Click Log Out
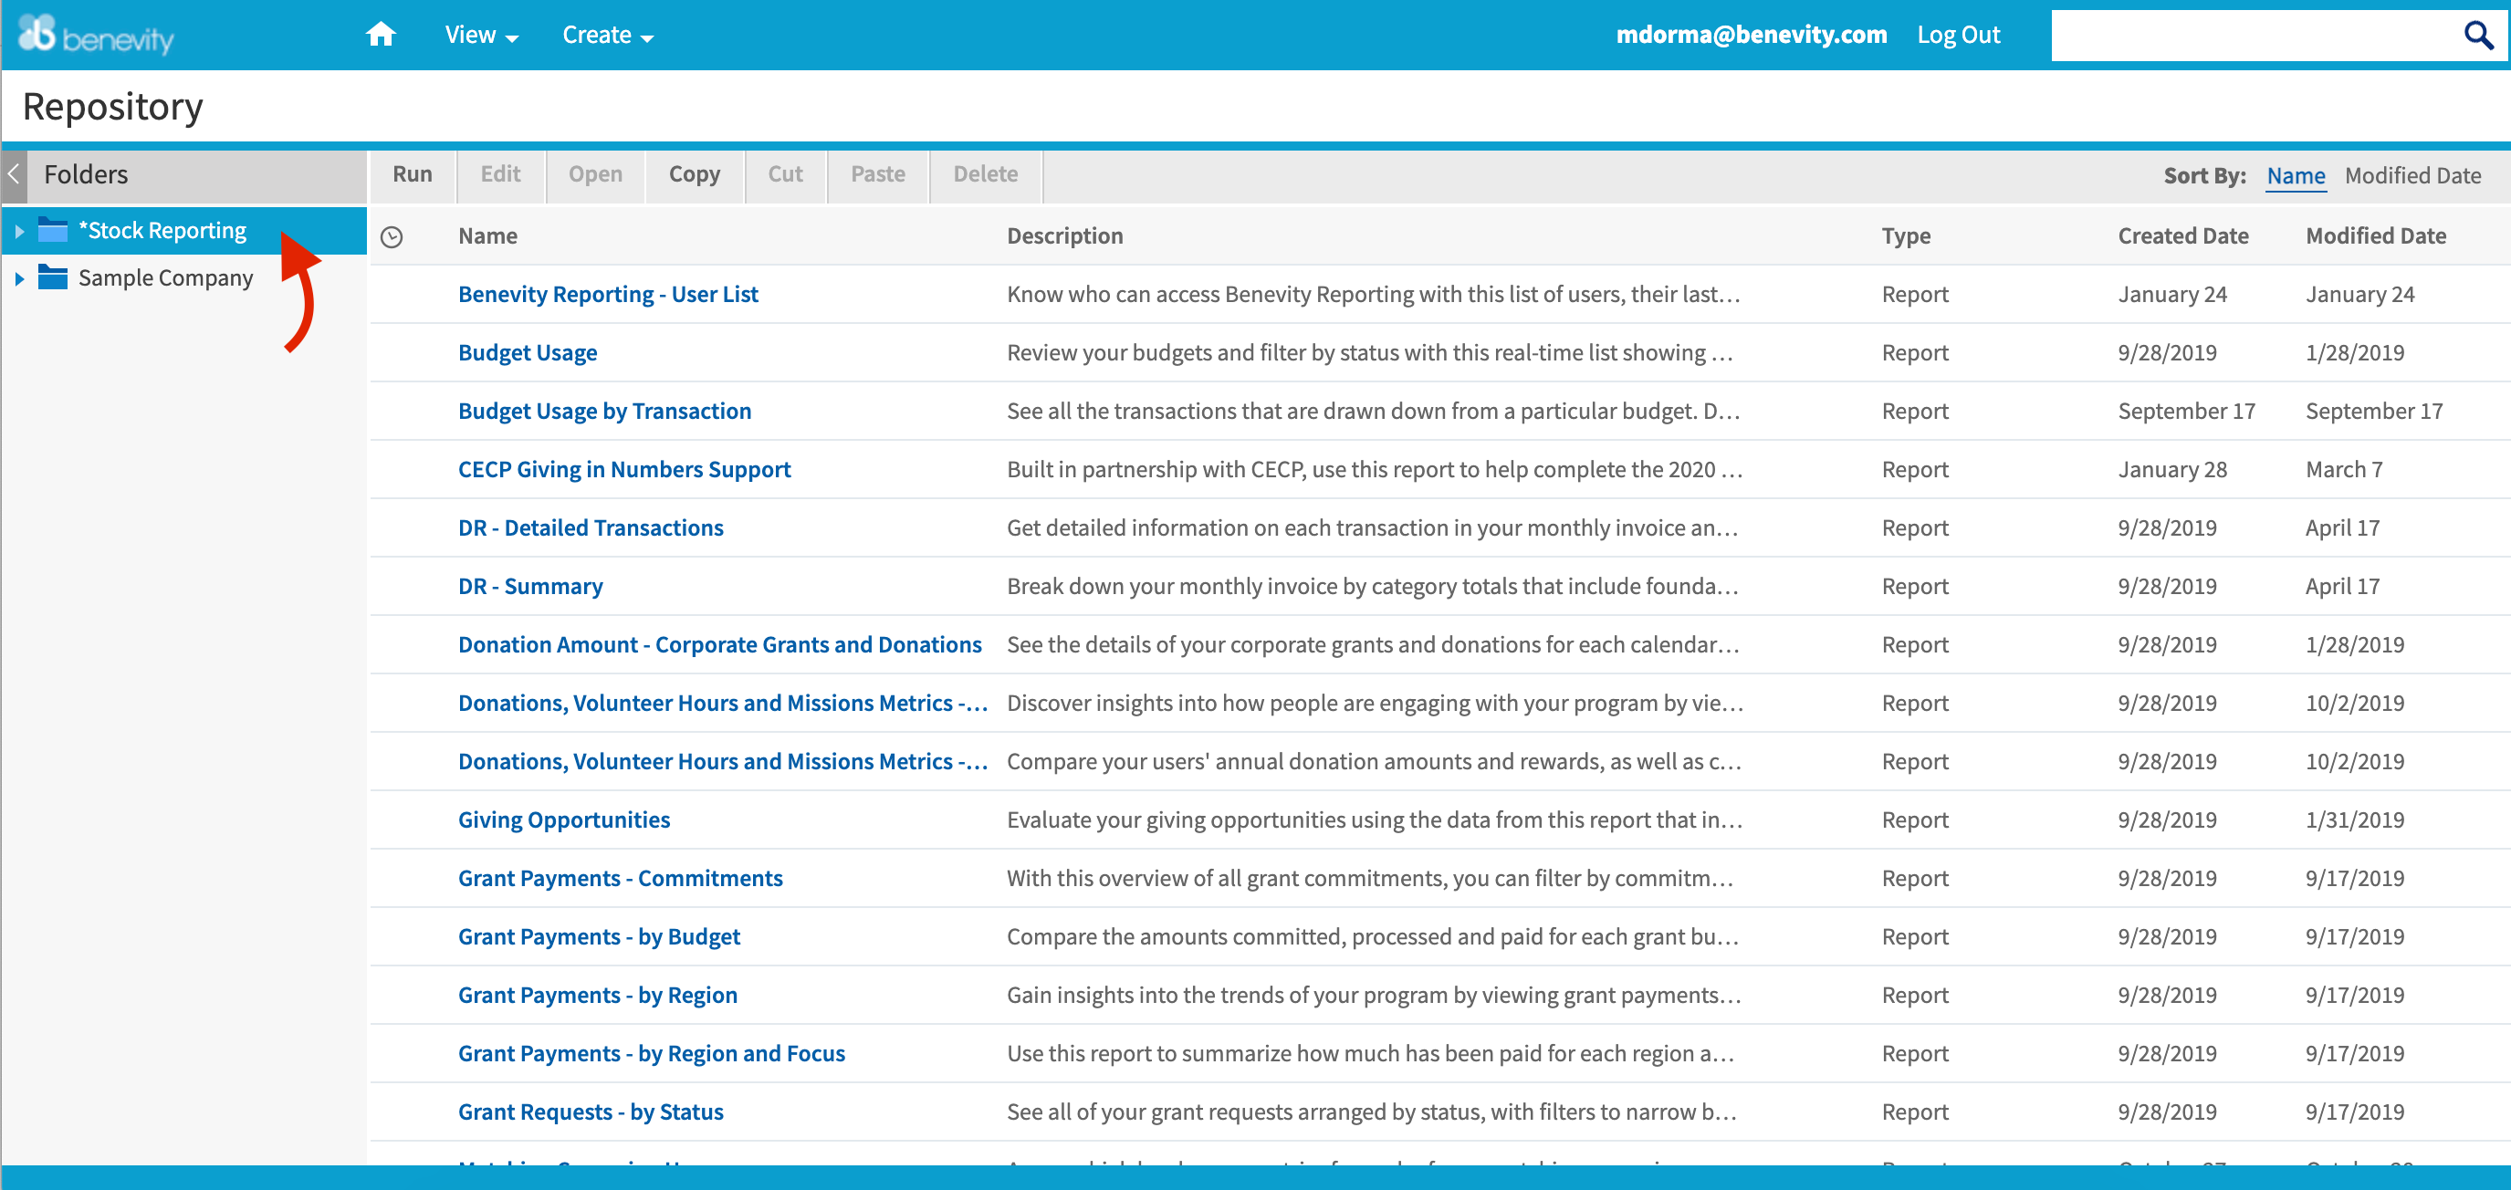The height and width of the screenshot is (1190, 2511). (x=1957, y=33)
